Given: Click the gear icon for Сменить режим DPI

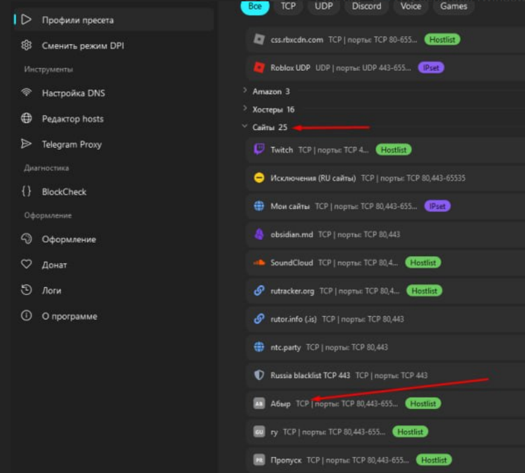Looking at the screenshot, I should point(26,45).
